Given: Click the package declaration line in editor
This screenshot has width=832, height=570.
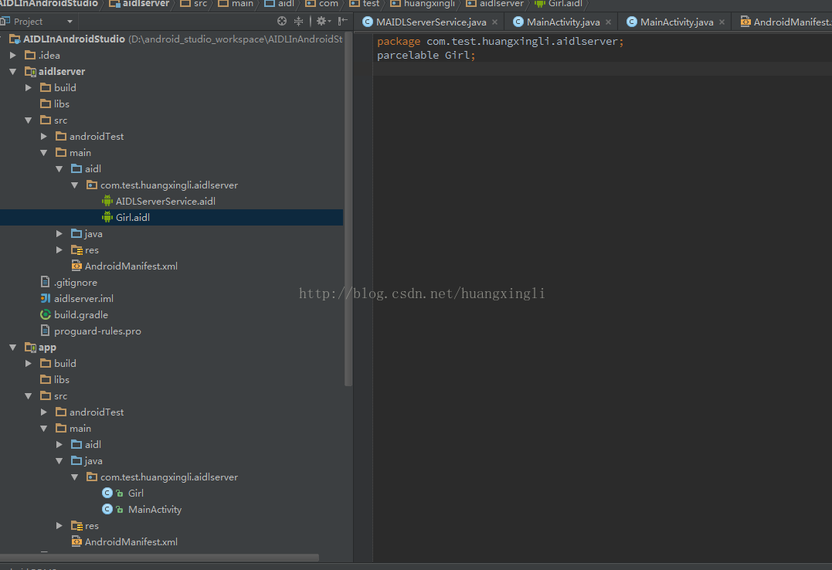Looking at the screenshot, I should point(500,41).
